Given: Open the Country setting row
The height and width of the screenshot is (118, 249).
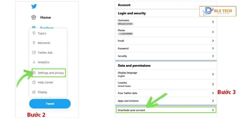Looking at the screenshot, I should [165, 84].
